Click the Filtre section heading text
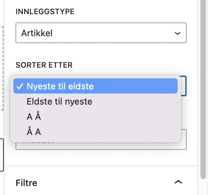 point(27,182)
